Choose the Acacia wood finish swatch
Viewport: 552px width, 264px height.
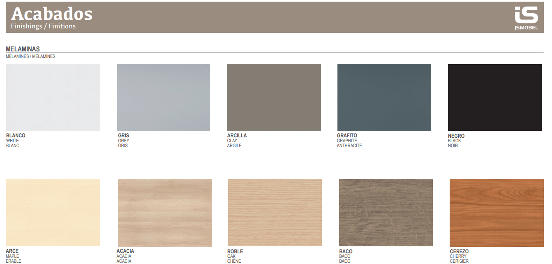tap(165, 213)
